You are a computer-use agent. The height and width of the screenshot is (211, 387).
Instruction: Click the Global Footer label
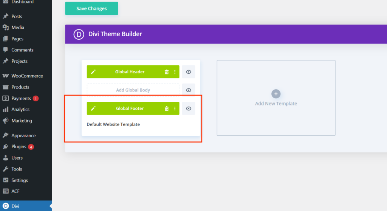click(x=130, y=109)
